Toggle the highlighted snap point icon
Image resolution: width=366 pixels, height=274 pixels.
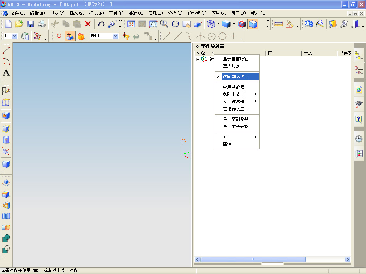point(70,36)
